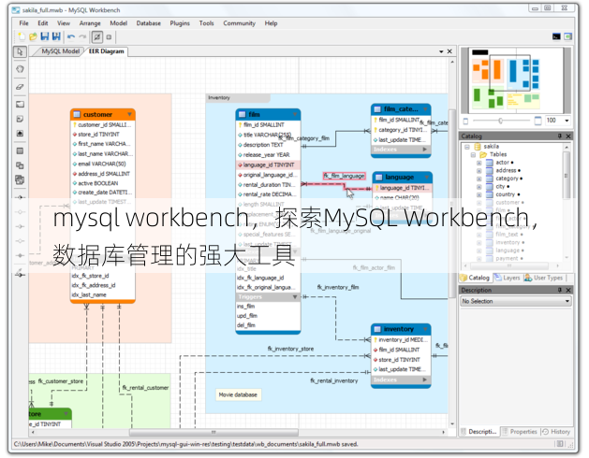Collapse the sakila schema node

point(467,147)
